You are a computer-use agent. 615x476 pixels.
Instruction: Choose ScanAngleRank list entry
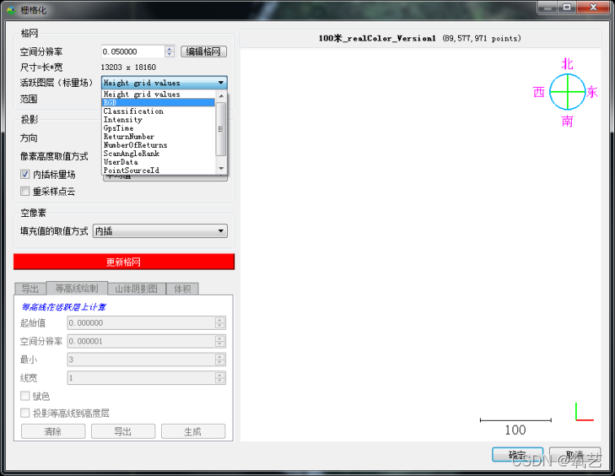[158, 154]
